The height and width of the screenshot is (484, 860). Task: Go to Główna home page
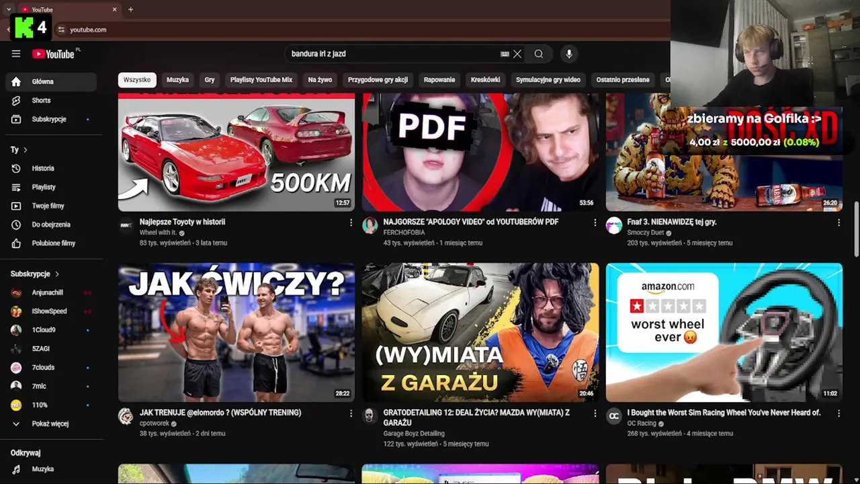pos(51,81)
